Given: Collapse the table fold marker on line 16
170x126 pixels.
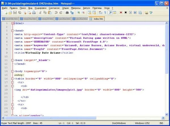Looking at the screenshot, I should click(x=12, y=79).
